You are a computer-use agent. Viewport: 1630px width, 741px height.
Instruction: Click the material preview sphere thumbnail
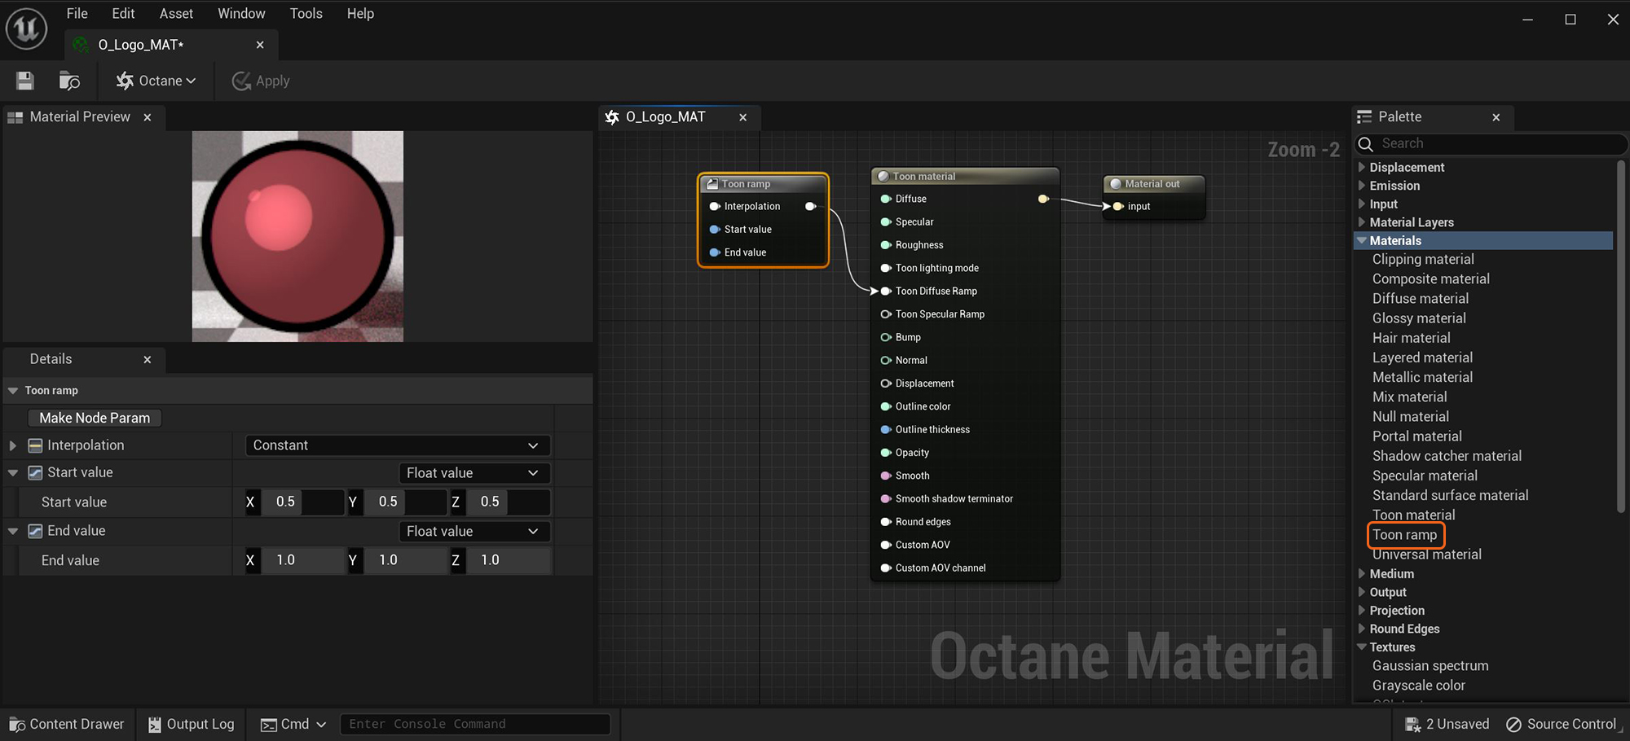(x=297, y=236)
